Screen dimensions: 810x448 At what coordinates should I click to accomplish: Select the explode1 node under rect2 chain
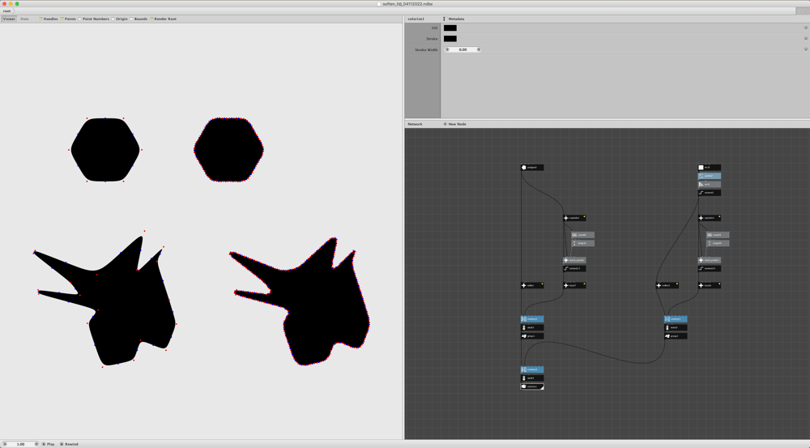[710, 218]
